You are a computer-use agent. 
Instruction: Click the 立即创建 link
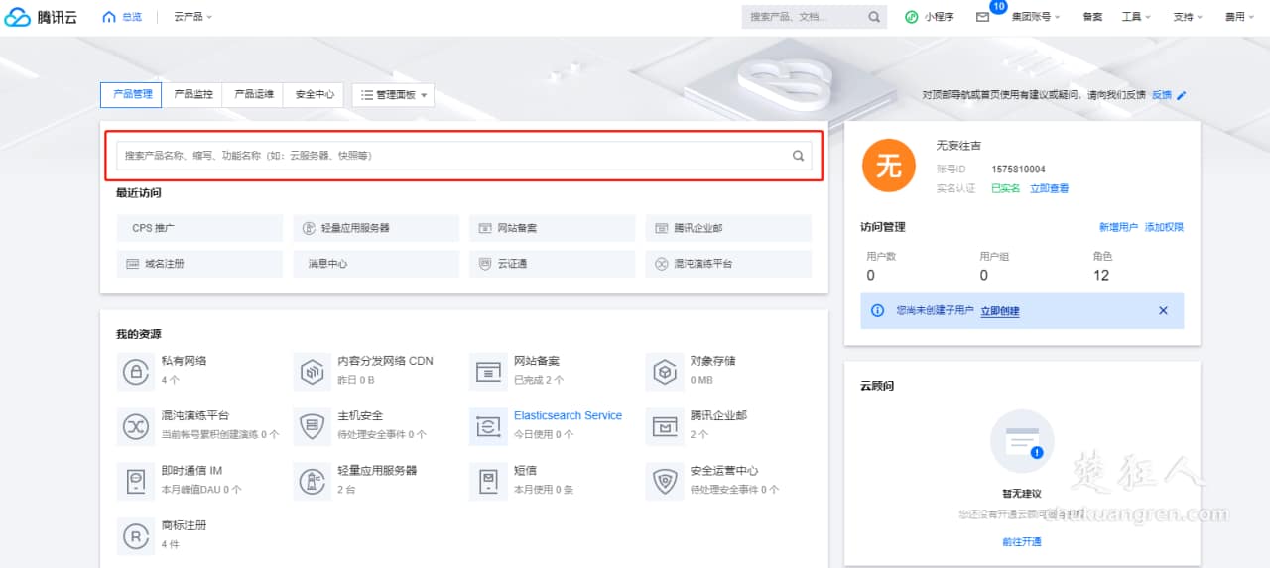click(999, 311)
